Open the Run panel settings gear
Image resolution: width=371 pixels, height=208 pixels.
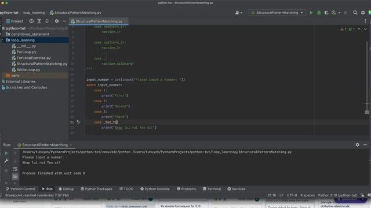[357, 145]
